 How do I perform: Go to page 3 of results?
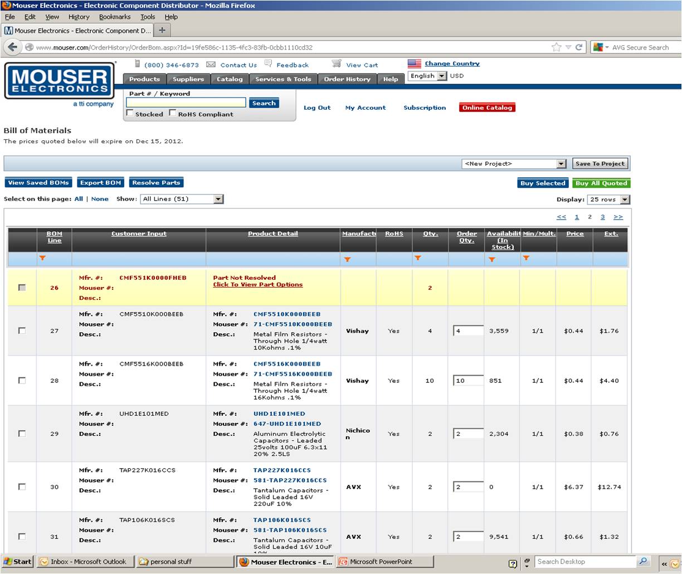pyautogui.click(x=602, y=217)
